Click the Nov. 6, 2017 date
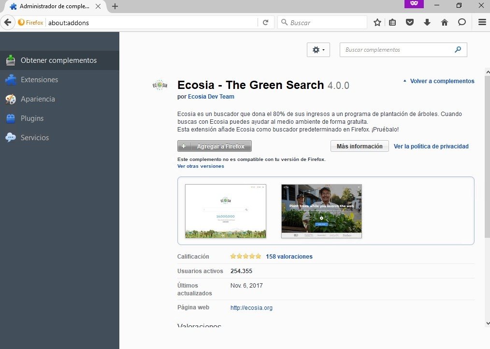Screen dimensions: 490x349 246,286
